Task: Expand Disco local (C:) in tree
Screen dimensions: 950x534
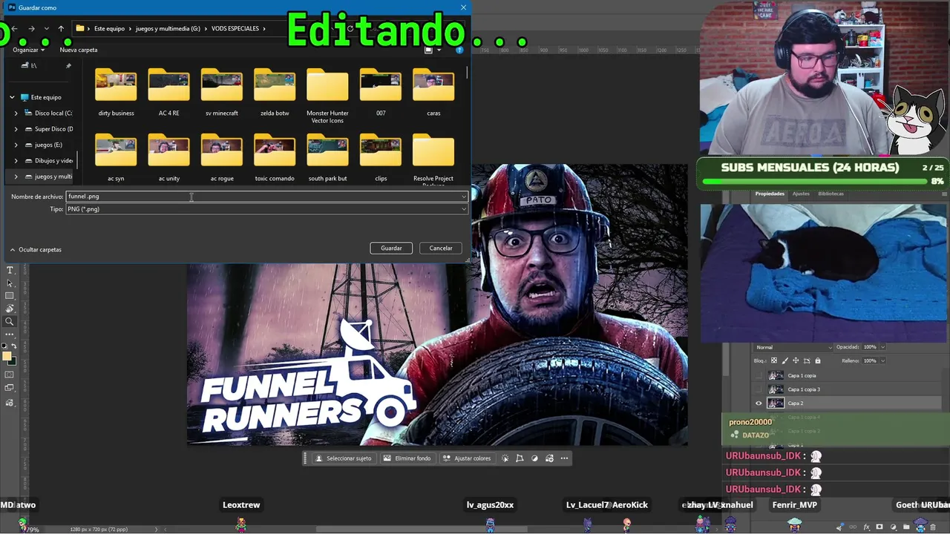Action: pos(16,113)
